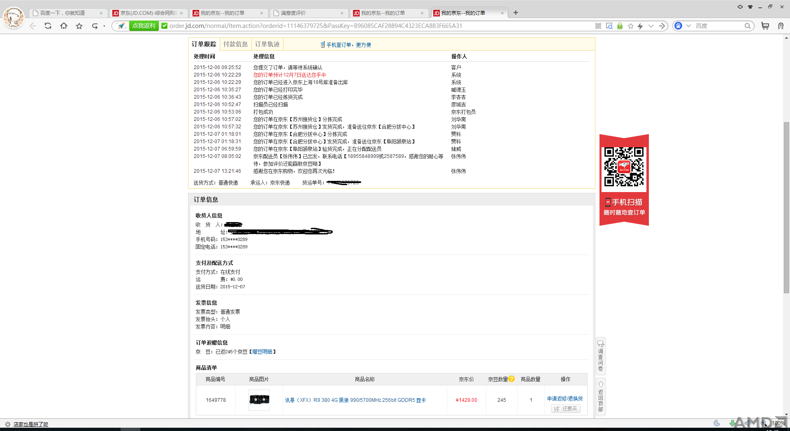Click the Baidu paw search engine icon
Image resolution: width=790 pixels, height=431 pixels.
click(x=678, y=26)
